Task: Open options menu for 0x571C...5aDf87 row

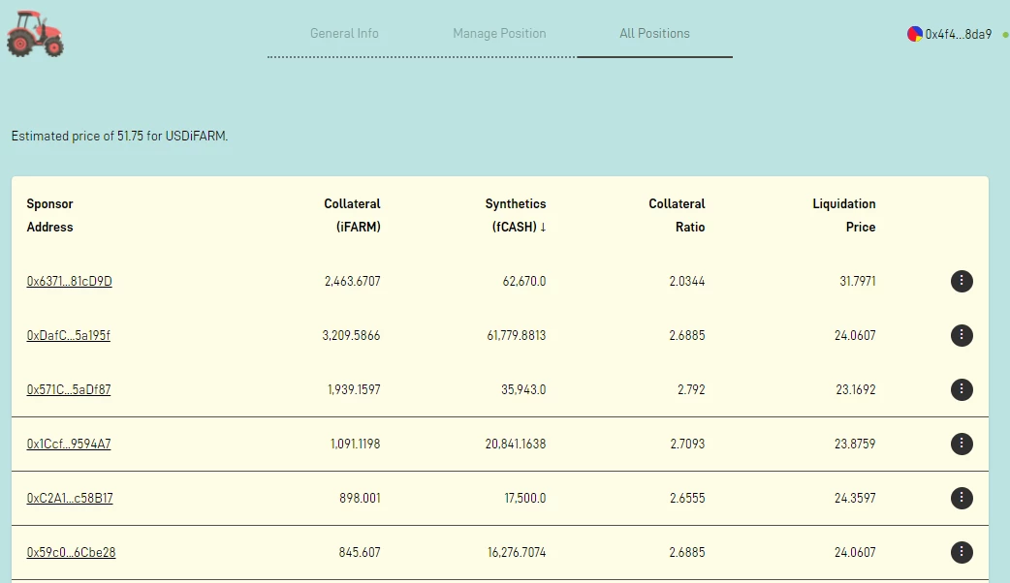Action: (961, 389)
